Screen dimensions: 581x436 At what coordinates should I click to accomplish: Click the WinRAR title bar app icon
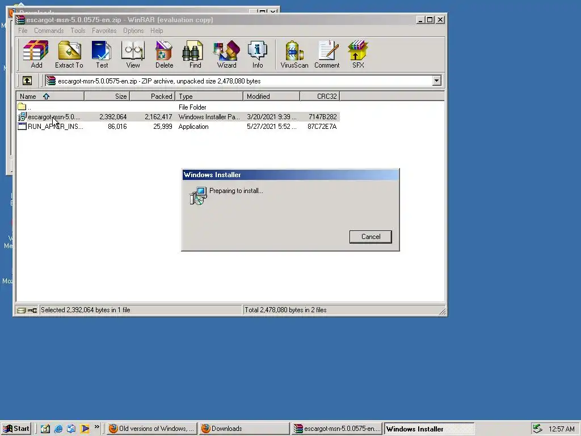(20, 20)
